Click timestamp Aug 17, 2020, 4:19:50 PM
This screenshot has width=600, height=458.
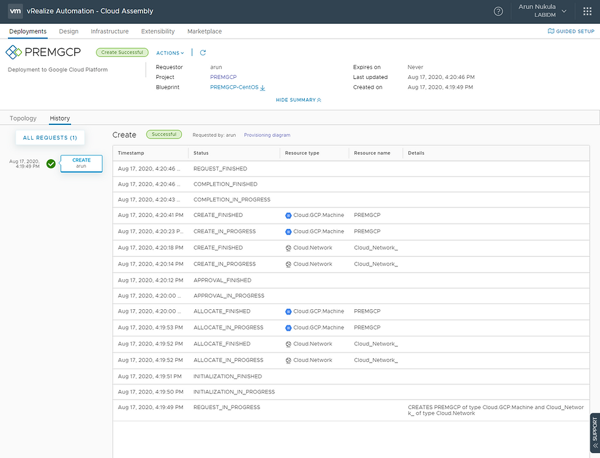(x=151, y=392)
